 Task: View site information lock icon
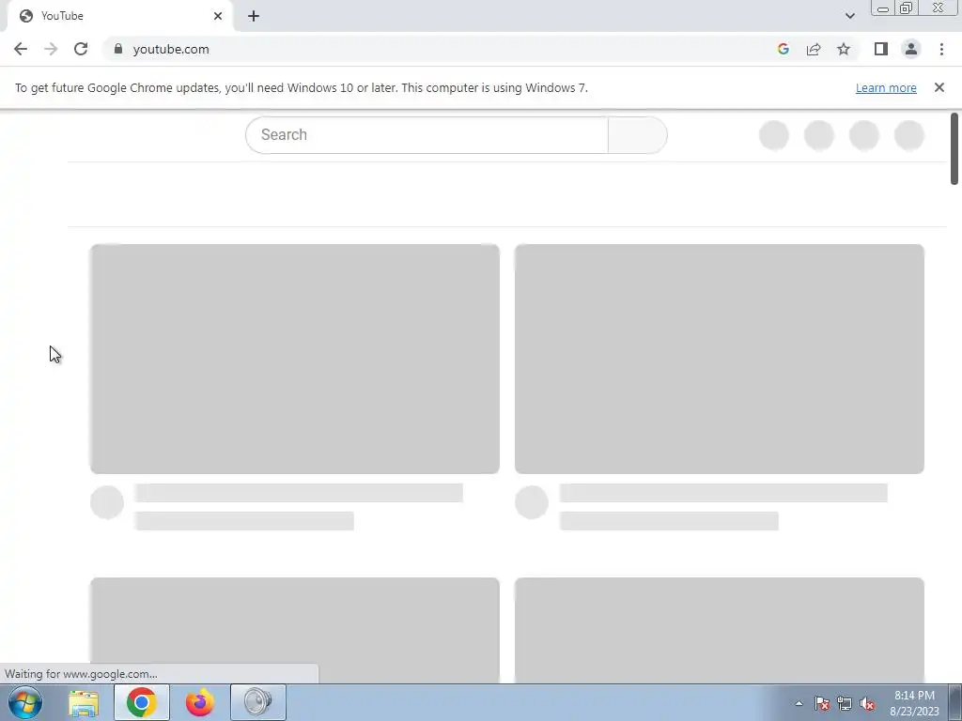tap(118, 49)
